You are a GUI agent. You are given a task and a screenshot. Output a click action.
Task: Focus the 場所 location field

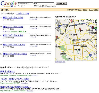[44, 4]
